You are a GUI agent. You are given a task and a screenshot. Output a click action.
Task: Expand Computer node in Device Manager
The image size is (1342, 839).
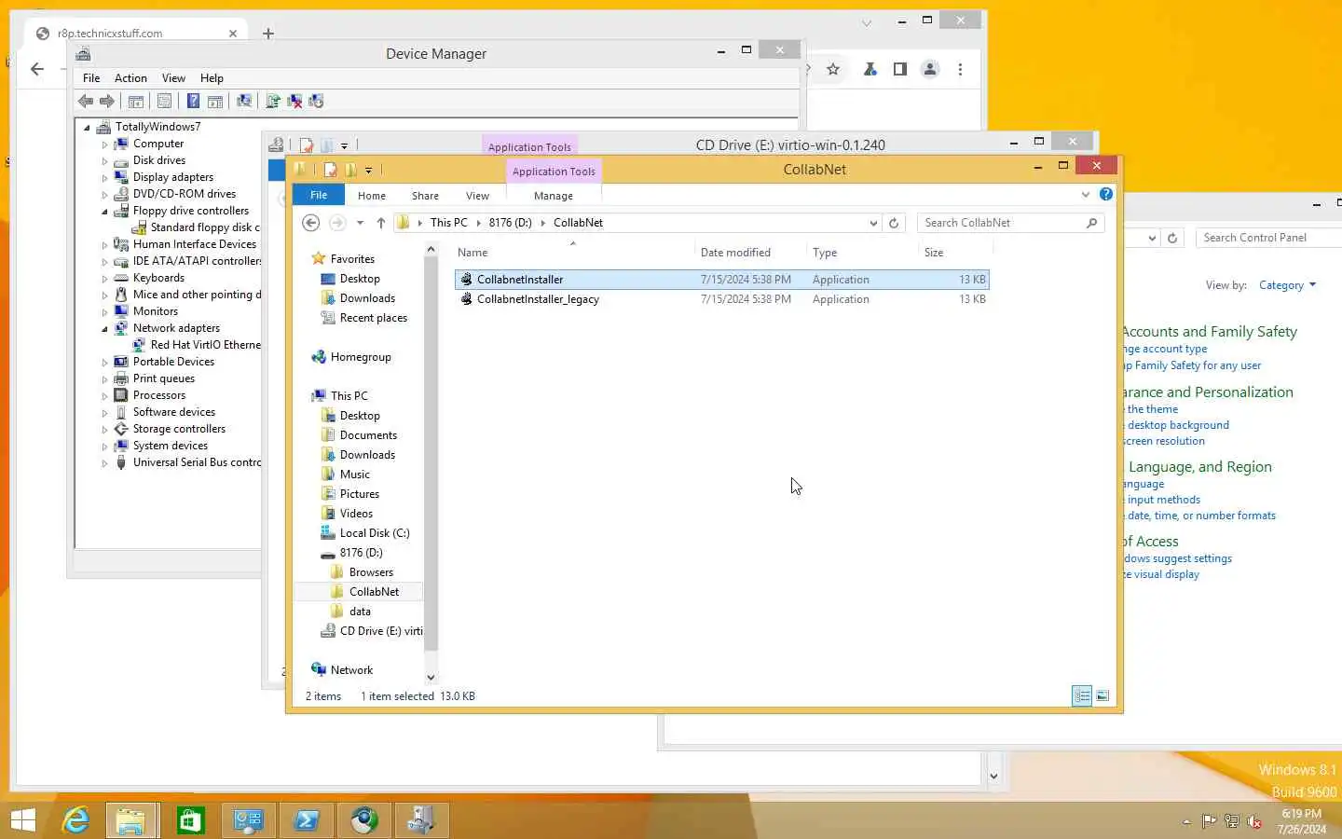pyautogui.click(x=104, y=144)
